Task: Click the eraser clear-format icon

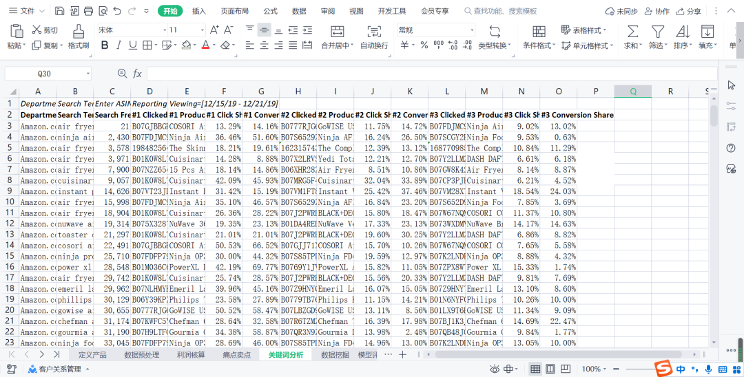Action: pyautogui.click(x=225, y=45)
